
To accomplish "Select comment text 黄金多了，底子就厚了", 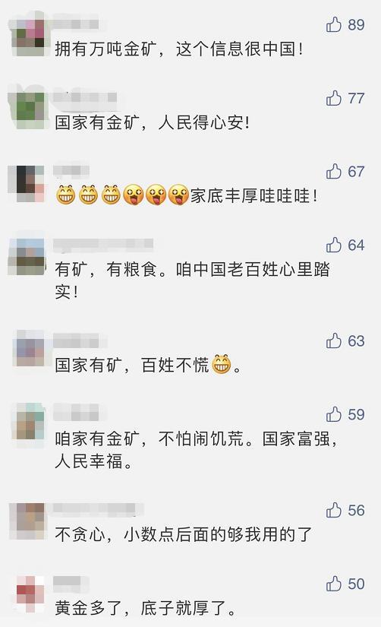I will click(146, 608).
